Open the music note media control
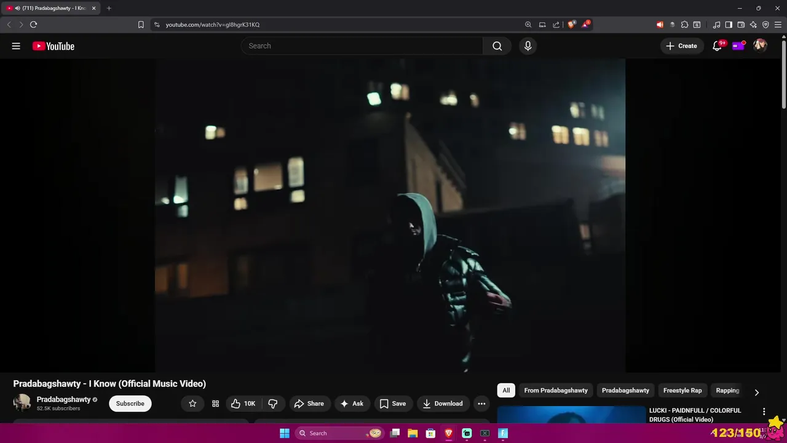 (716, 25)
